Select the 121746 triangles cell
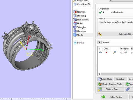 click(x=123, y=52)
